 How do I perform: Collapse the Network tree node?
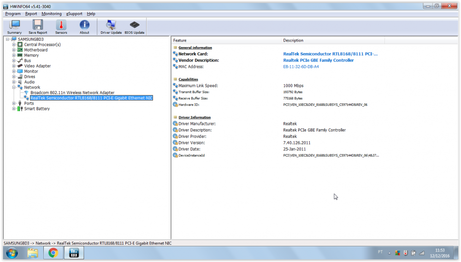(14, 87)
